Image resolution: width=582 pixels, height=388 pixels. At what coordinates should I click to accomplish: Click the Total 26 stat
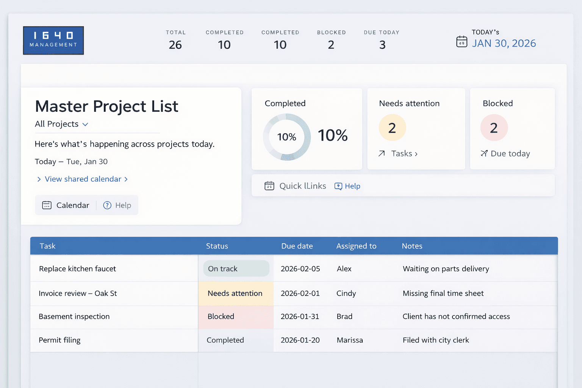point(175,40)
